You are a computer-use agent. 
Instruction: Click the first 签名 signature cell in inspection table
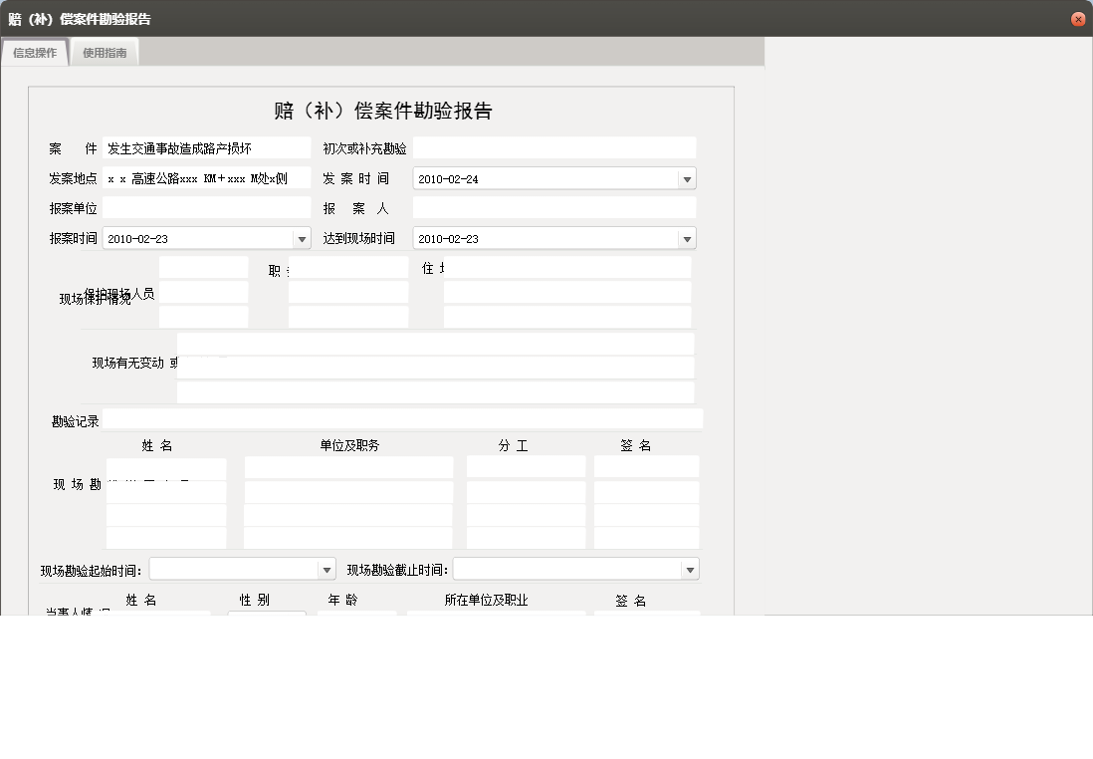(x=646, y=465)
